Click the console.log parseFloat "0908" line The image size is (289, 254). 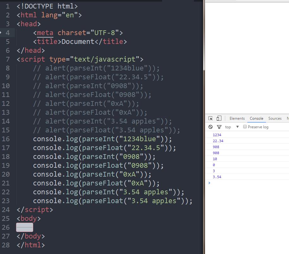pyautogui.click(x=99, y=165)
